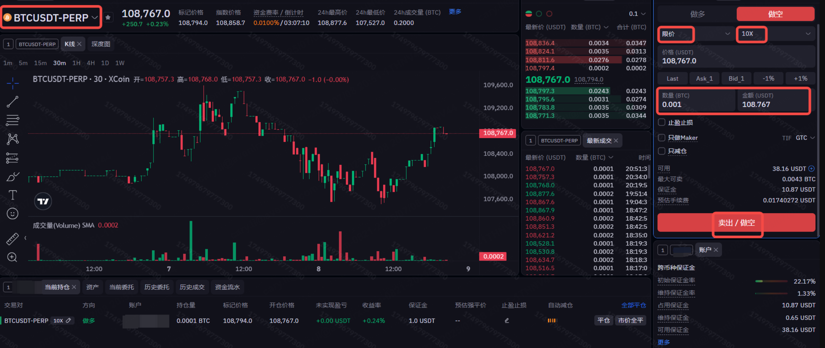Pick the ruler measure tool
The height and width of the screenshot is (348, 825).
pyautogui.click(x=12, y=239)
